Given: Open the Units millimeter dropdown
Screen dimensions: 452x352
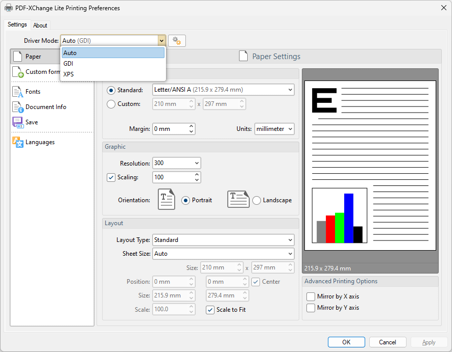Looking at the screenshot, I should 274,129.
